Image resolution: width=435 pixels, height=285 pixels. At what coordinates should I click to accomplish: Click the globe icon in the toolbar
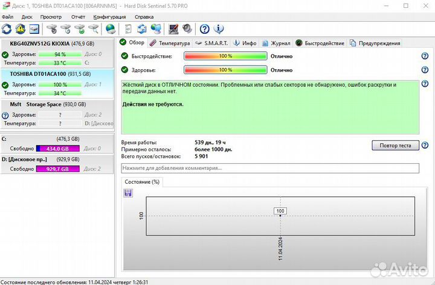[x=111, y=28]
